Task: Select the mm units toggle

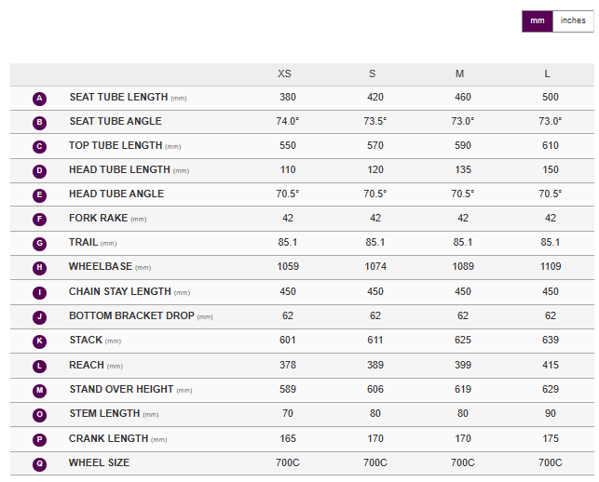Action: 538,21
